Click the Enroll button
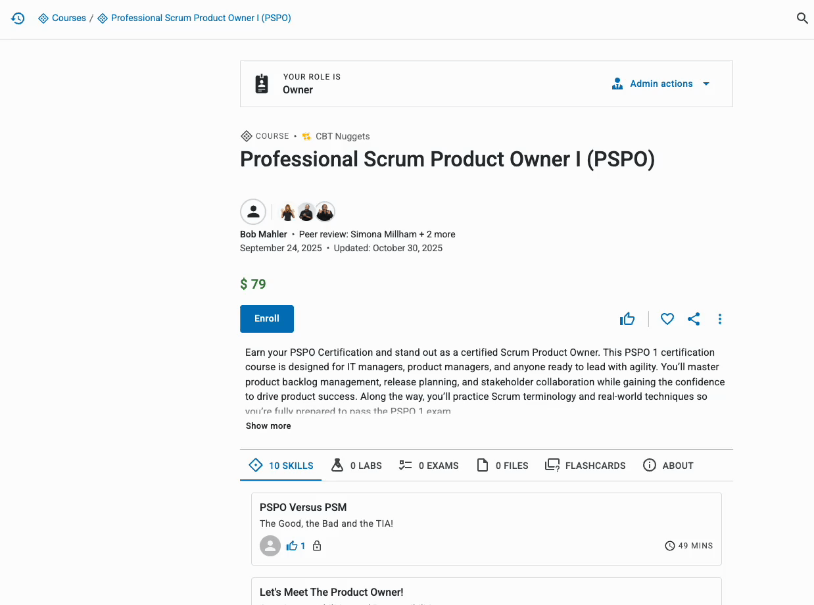Viewport: 814px width, 605px height. (267, 318)
